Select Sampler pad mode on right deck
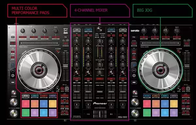The width and height of the screenshot is (196, 125). tap(174, 96)
